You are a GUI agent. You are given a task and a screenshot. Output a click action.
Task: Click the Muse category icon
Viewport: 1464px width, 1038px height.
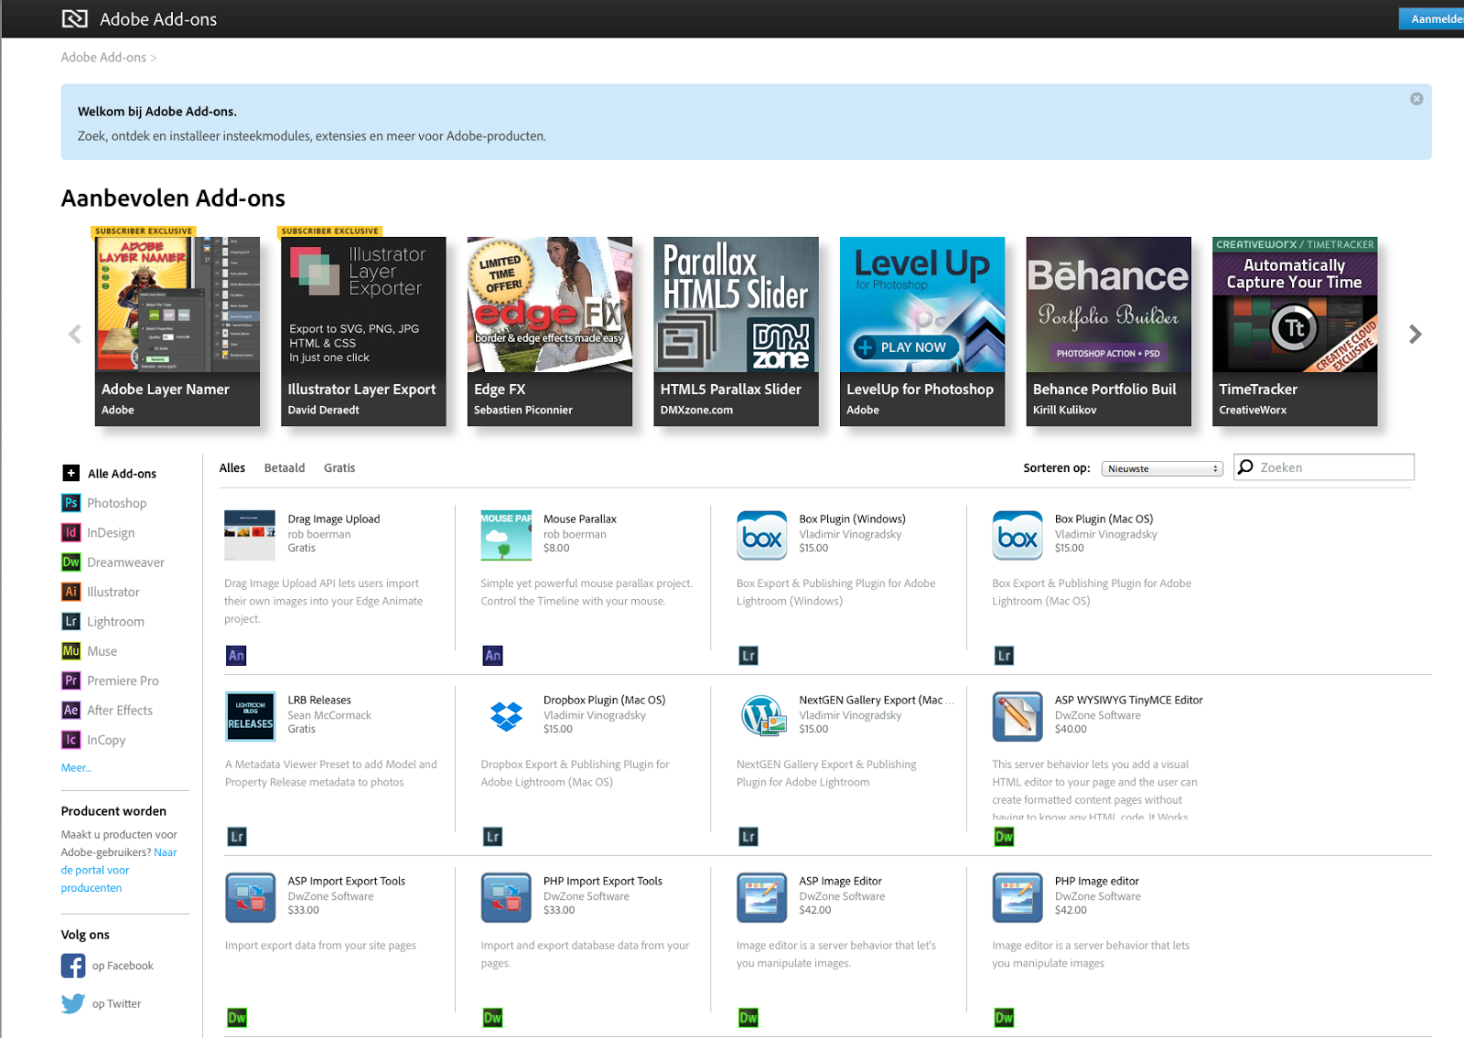click(71, 650)
